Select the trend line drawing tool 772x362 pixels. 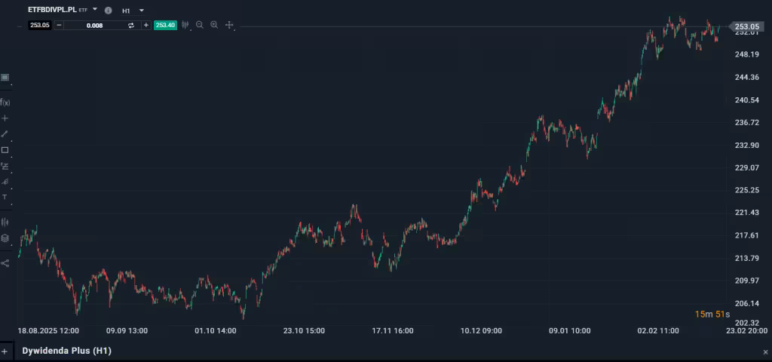click(5, 133)
